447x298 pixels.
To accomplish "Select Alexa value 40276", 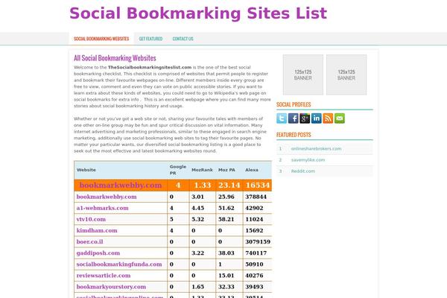I will pyautogui.click(x=254, y=276).
